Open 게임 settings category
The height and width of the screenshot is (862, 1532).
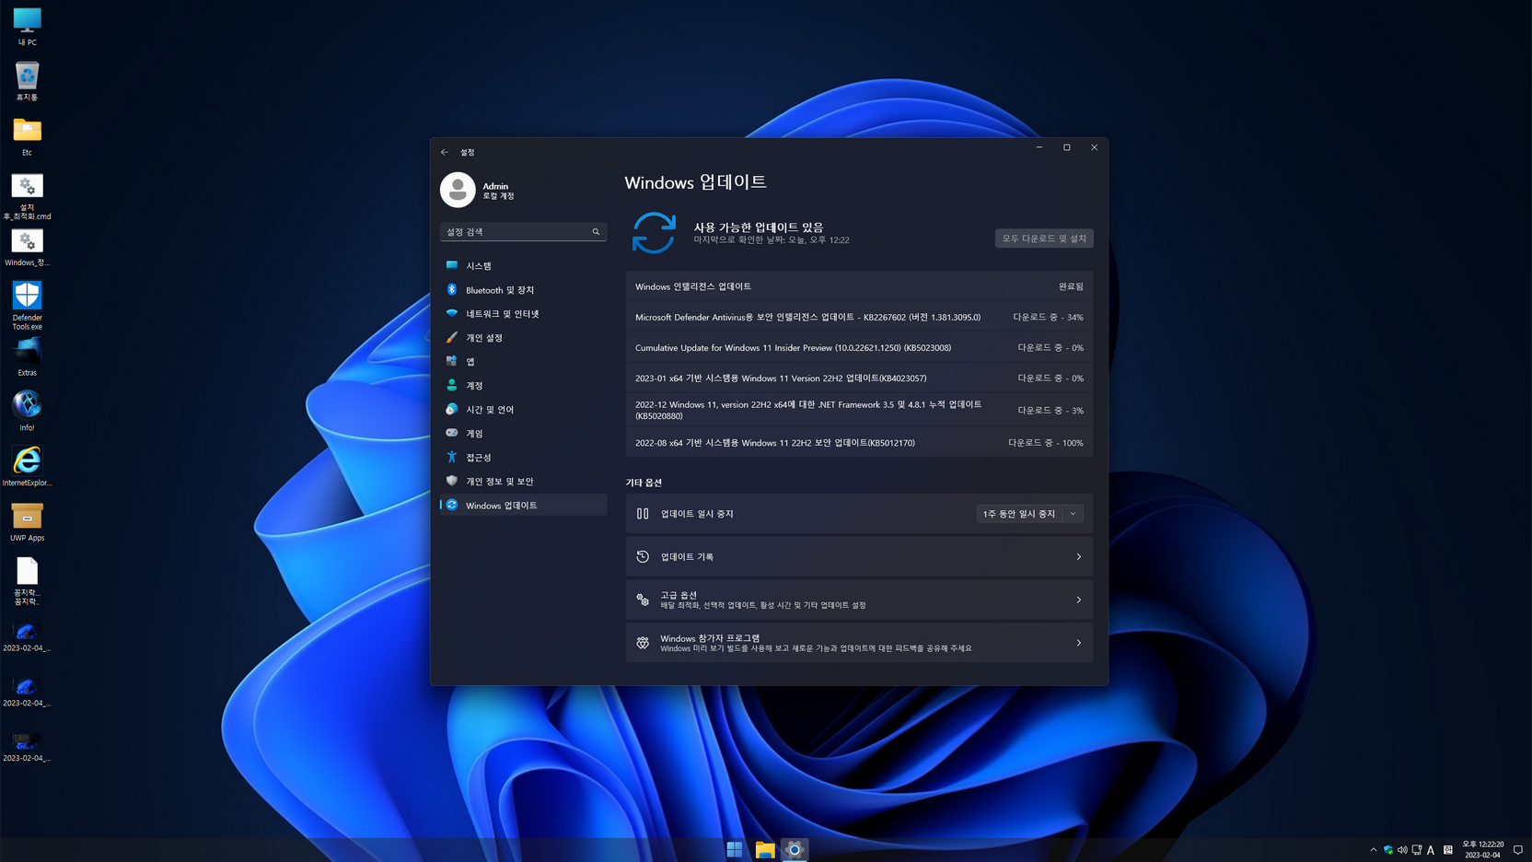point(523,434)
